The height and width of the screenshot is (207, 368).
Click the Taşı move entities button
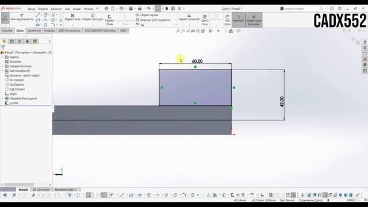point(140,25)
